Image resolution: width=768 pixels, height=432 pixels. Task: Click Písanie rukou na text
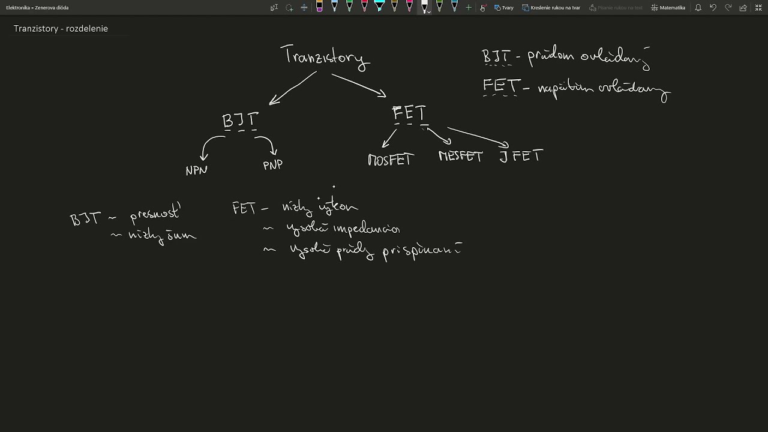(x=616, y=8)
